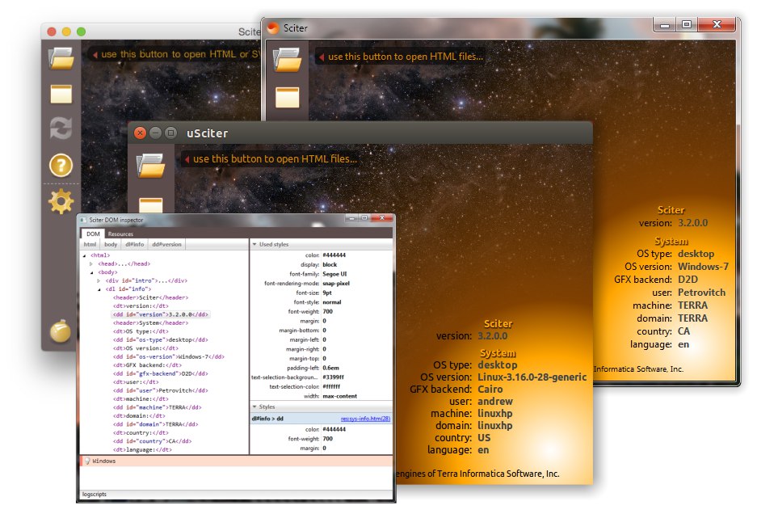The image size is (757, 514).
Task: Click the text-selection-color value #ffffff
Action: pyautogui.click(x=331, y=387)
